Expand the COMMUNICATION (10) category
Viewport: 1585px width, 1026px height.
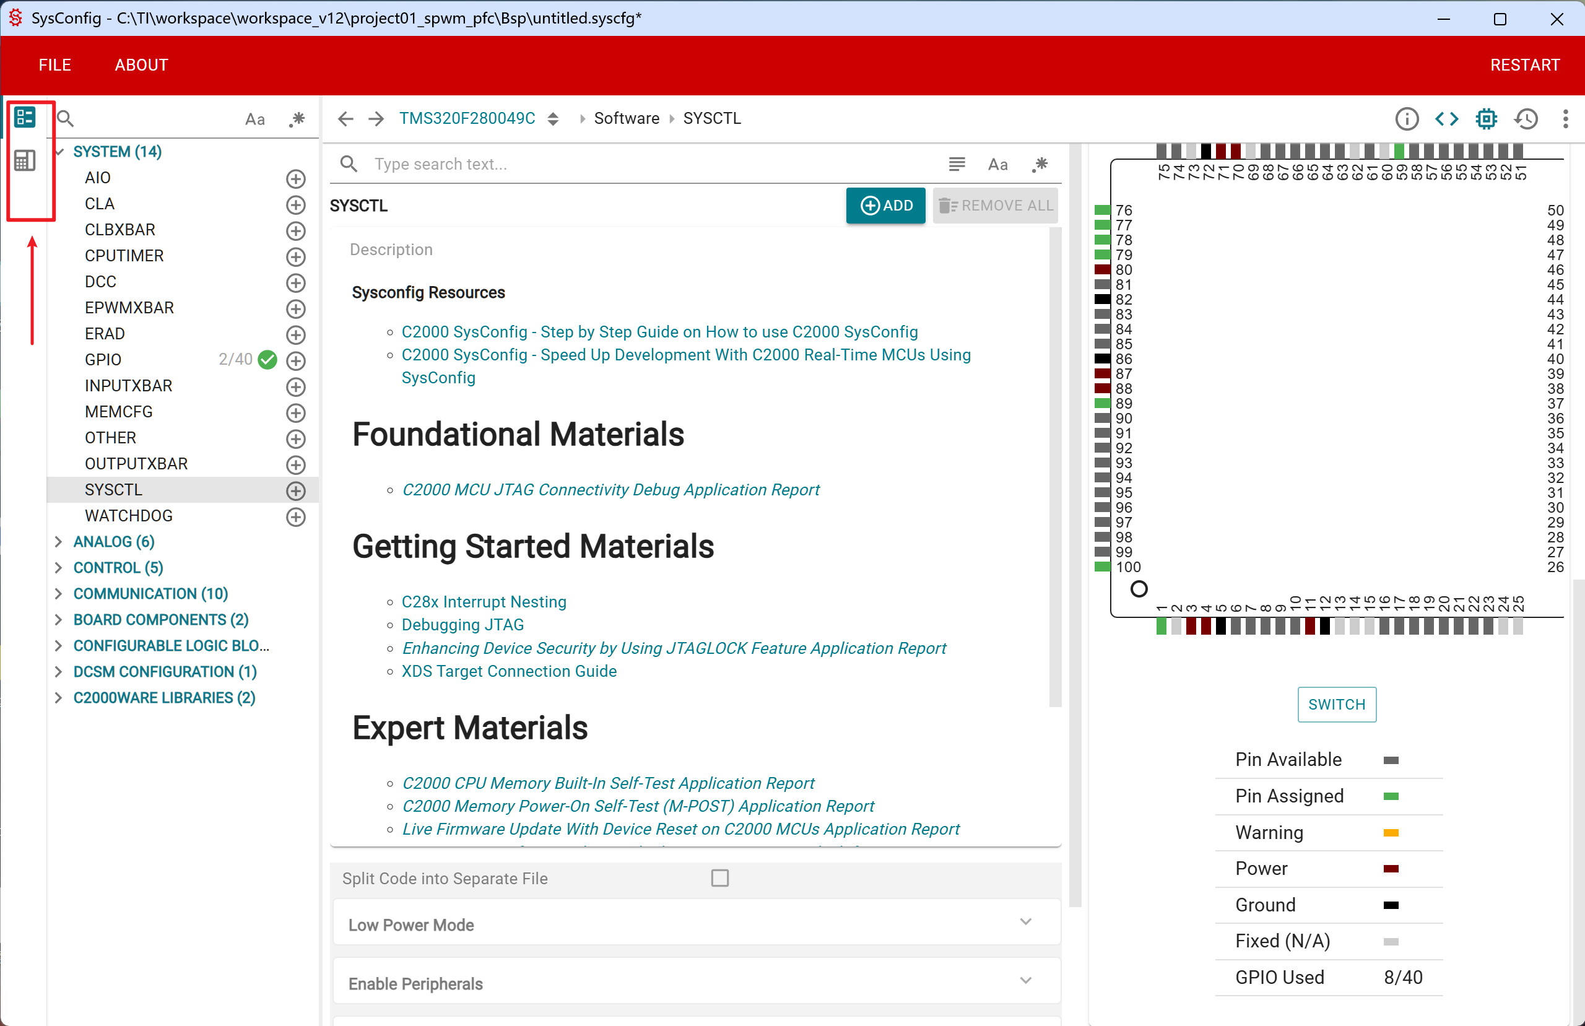coord(59,594)
